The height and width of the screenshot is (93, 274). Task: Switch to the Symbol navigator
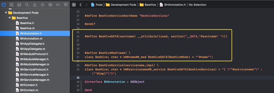click(19, 5)
